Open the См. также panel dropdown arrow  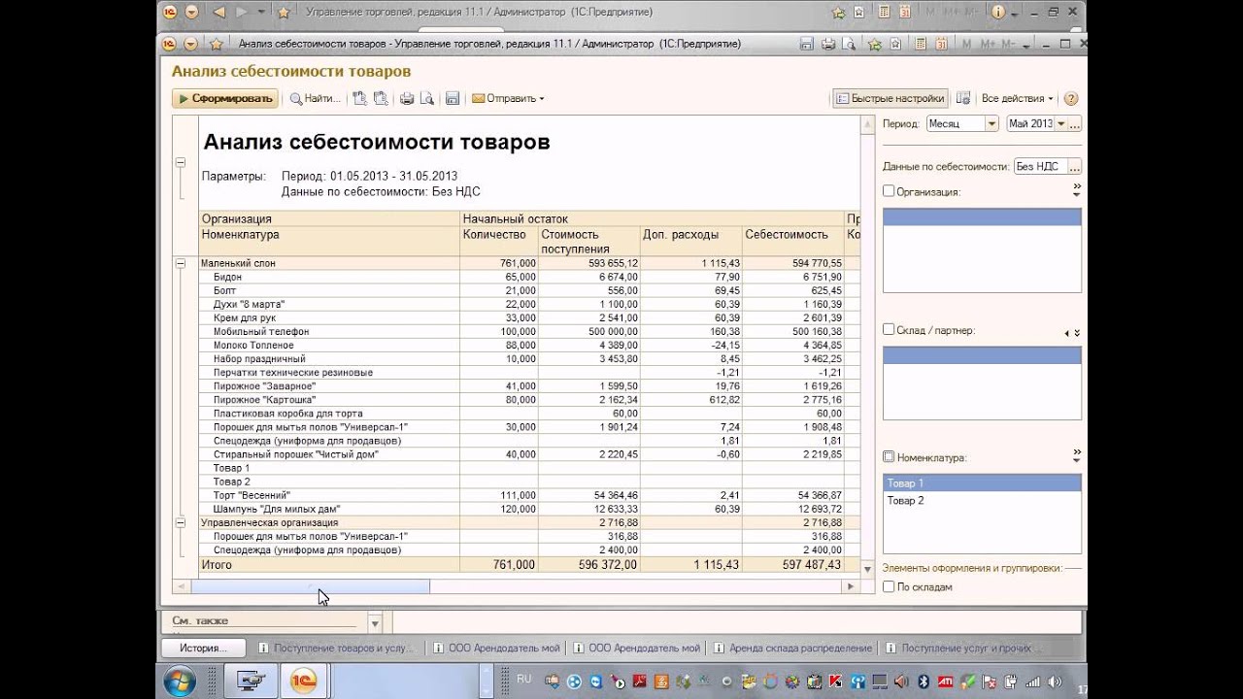376,622
